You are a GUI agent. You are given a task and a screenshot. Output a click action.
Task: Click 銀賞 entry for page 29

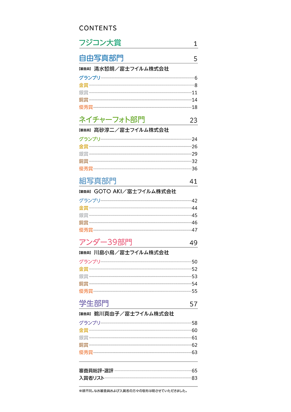(x=84, y=154)
